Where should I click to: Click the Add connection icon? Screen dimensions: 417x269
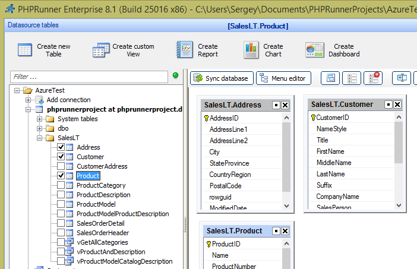[39, 100]
